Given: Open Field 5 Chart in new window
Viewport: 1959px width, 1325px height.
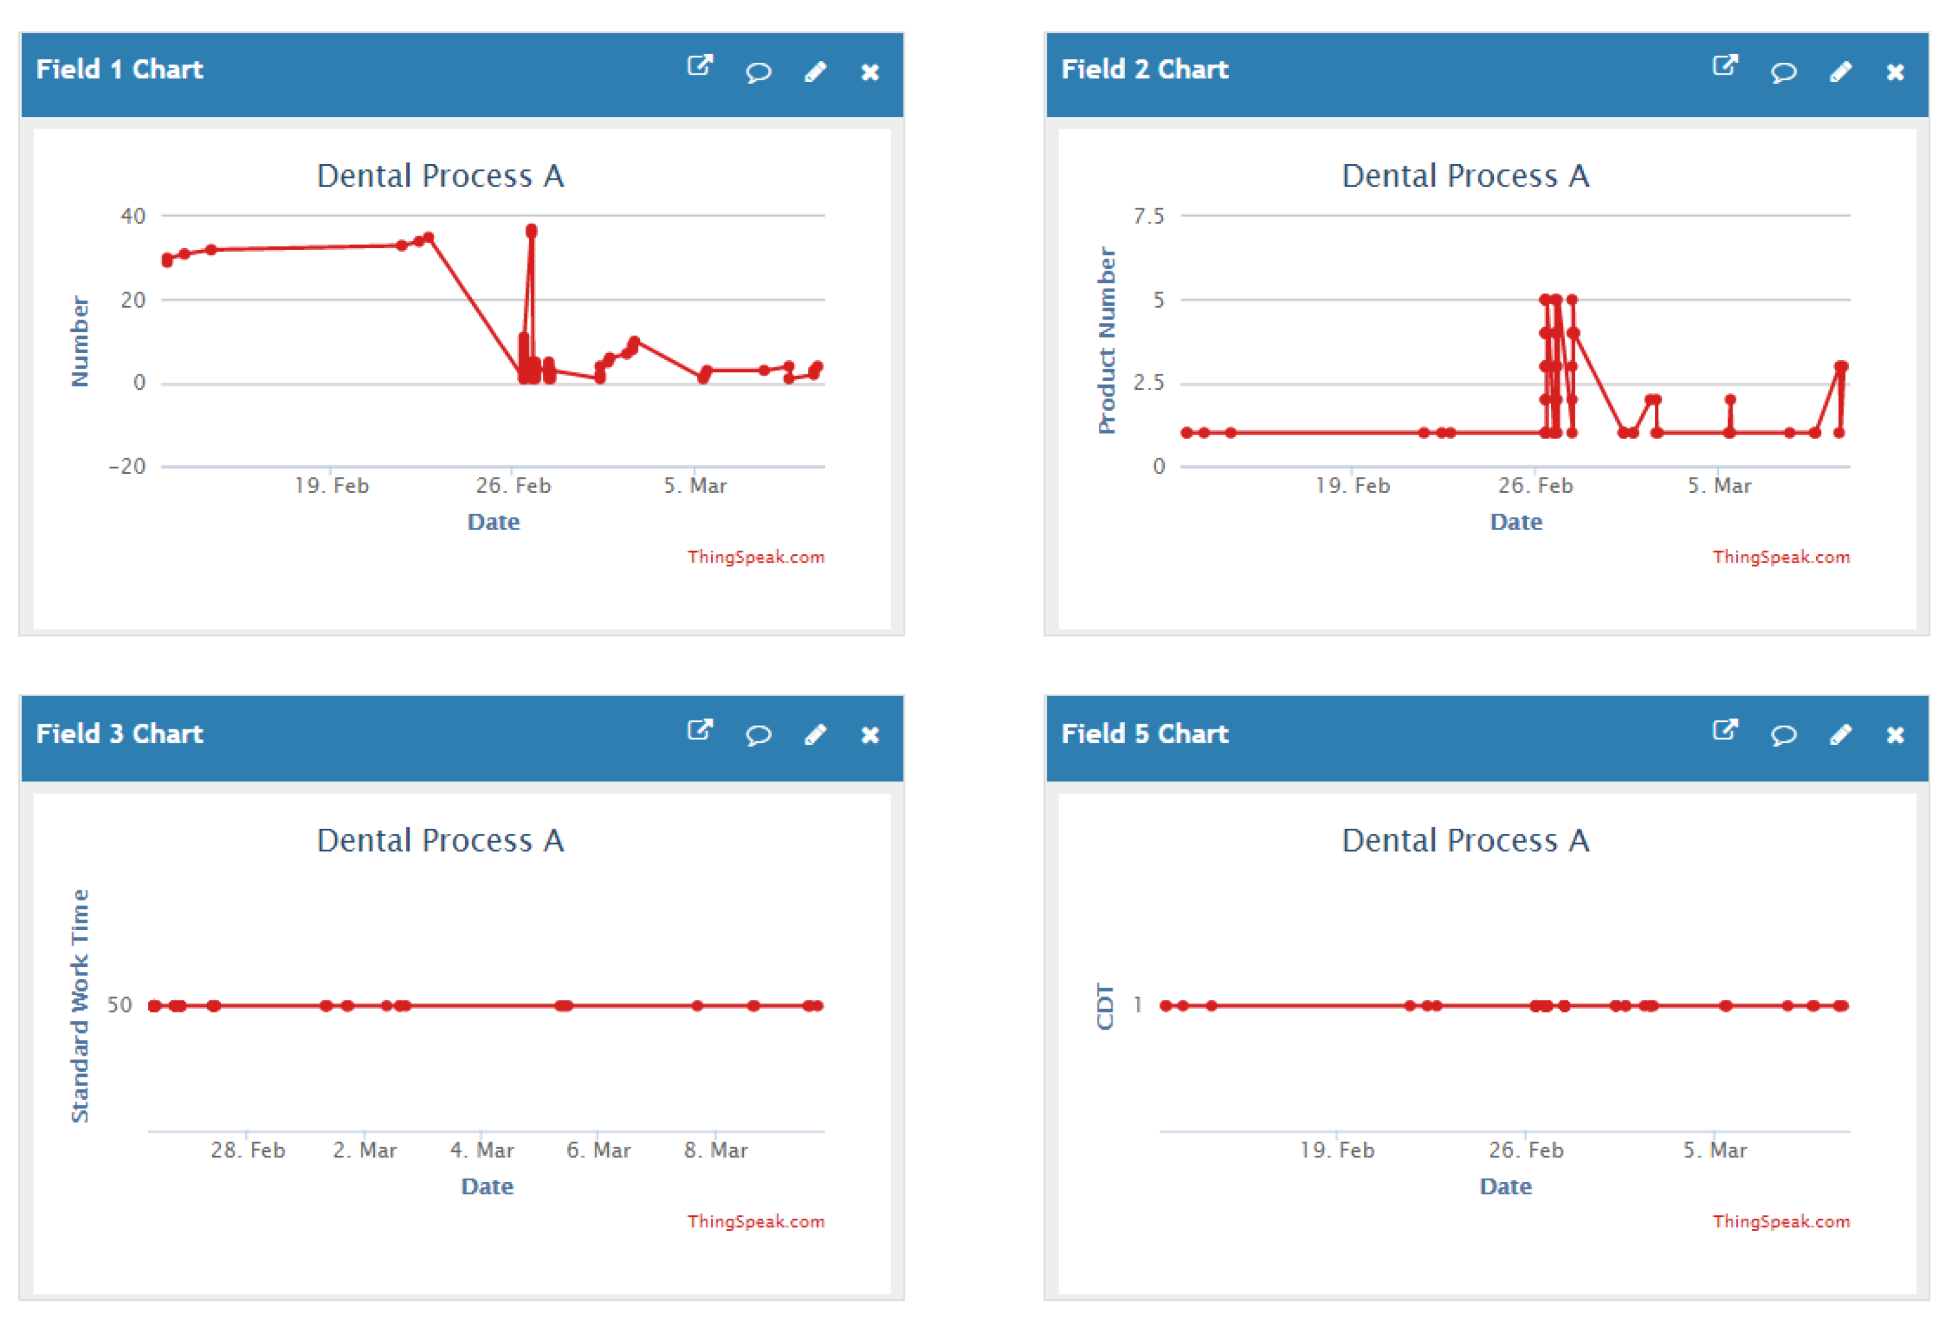Looking at the screenshot, I should coord(1725,730).
